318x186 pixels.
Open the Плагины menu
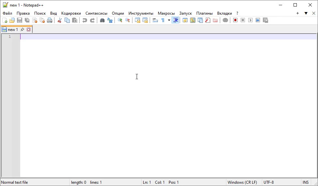pos(204,13)
